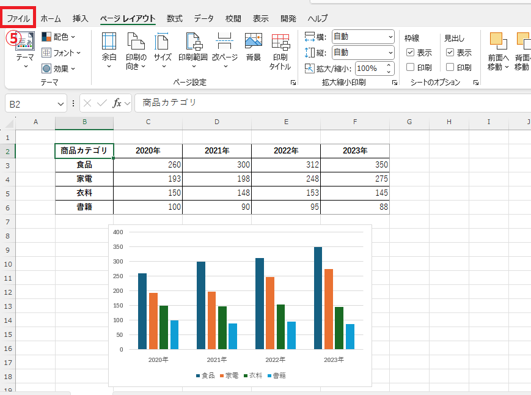Click the tallest blue 2023年 食品 bar

pyautogui.click(x=318, y=298)
